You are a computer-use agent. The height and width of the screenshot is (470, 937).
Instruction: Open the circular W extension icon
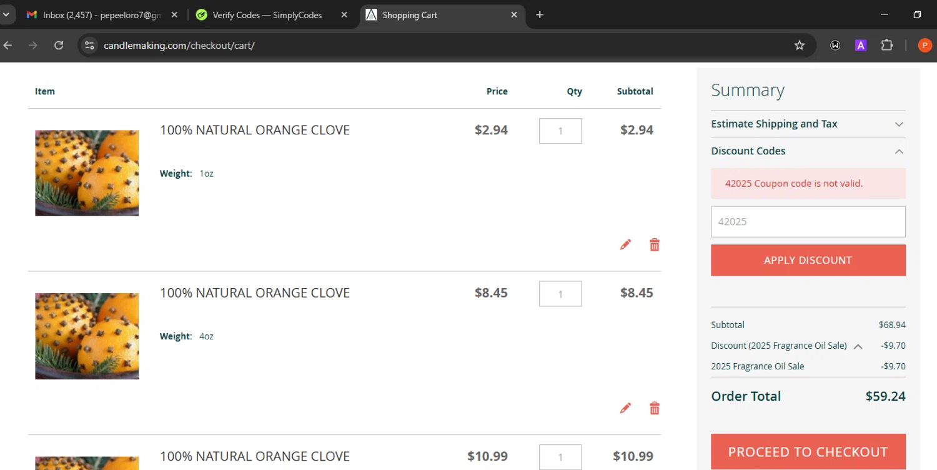[835, 45]
